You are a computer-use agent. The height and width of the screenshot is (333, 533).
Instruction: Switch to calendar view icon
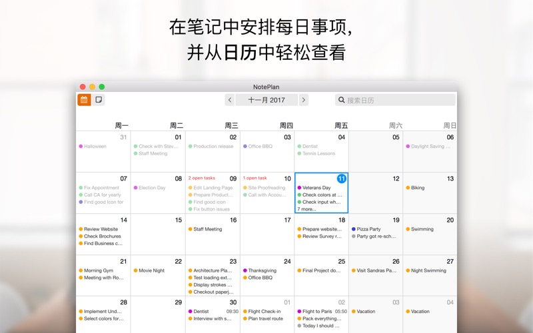[84, 100]
